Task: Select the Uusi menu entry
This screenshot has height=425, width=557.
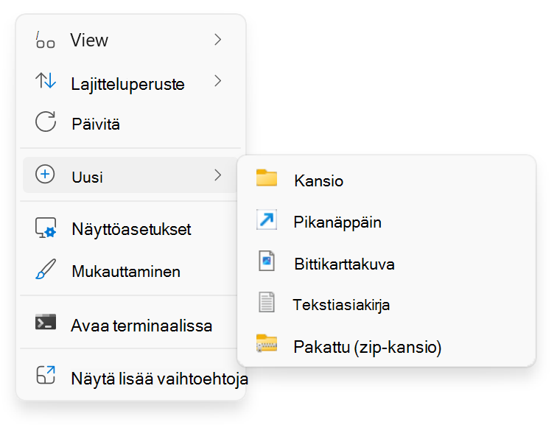Action: 130,175
